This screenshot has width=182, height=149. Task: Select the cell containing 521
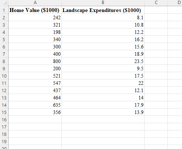click(x=35, y=76)
